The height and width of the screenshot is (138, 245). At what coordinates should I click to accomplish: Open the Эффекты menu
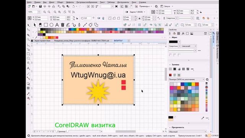[70, 2]
